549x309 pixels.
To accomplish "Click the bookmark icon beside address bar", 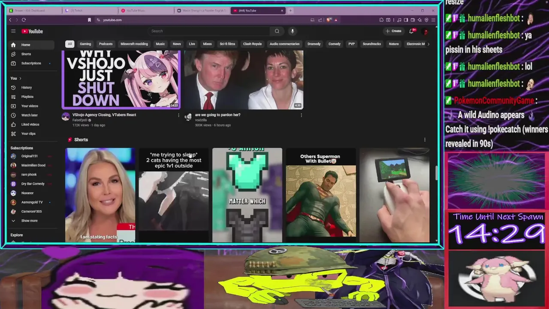I will [x=89, y=20].
